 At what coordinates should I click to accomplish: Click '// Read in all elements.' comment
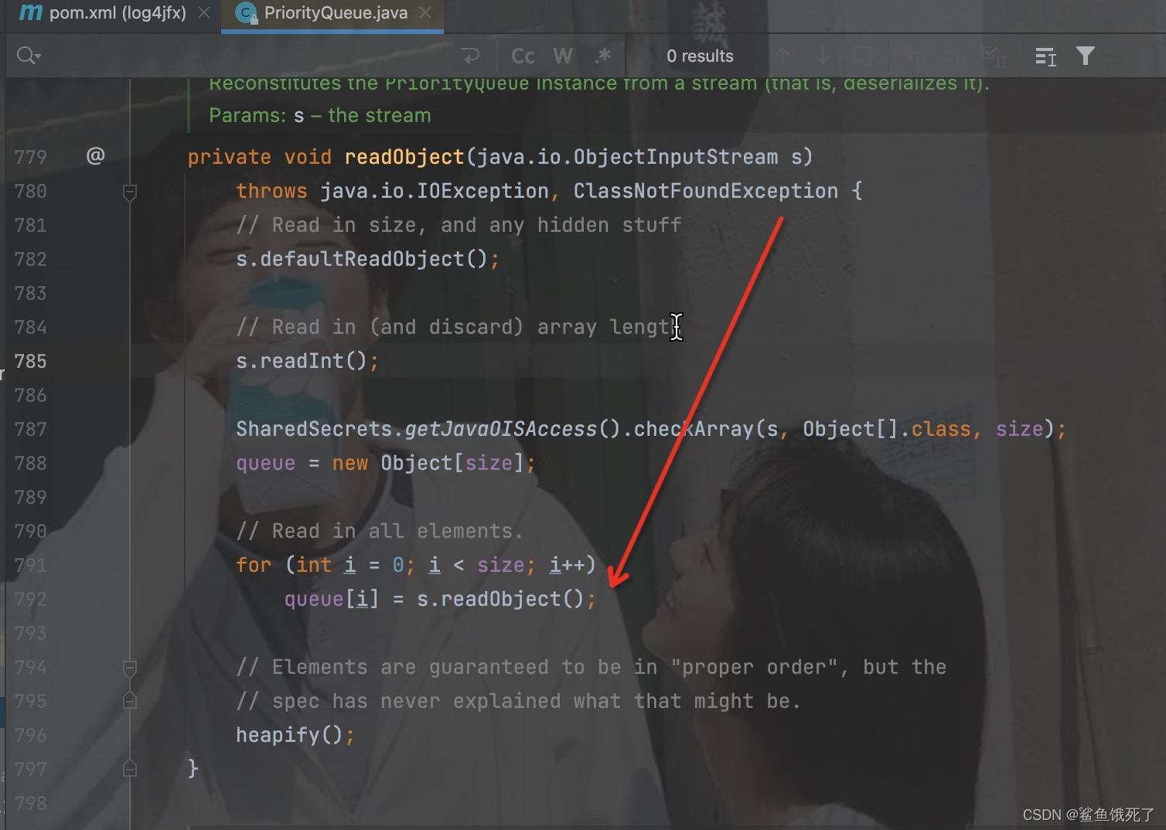(x=380, y=531)
